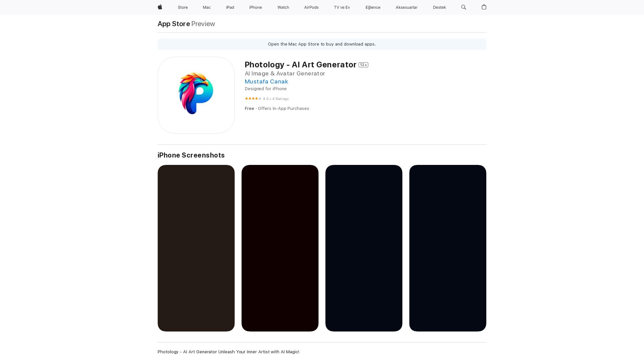Open developer Mustafa Canak link

coord(266,81)
